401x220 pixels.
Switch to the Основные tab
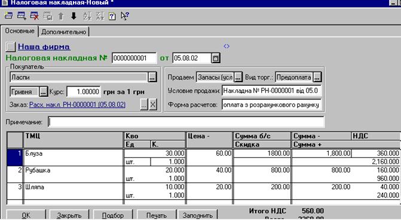tap(20, 31)
